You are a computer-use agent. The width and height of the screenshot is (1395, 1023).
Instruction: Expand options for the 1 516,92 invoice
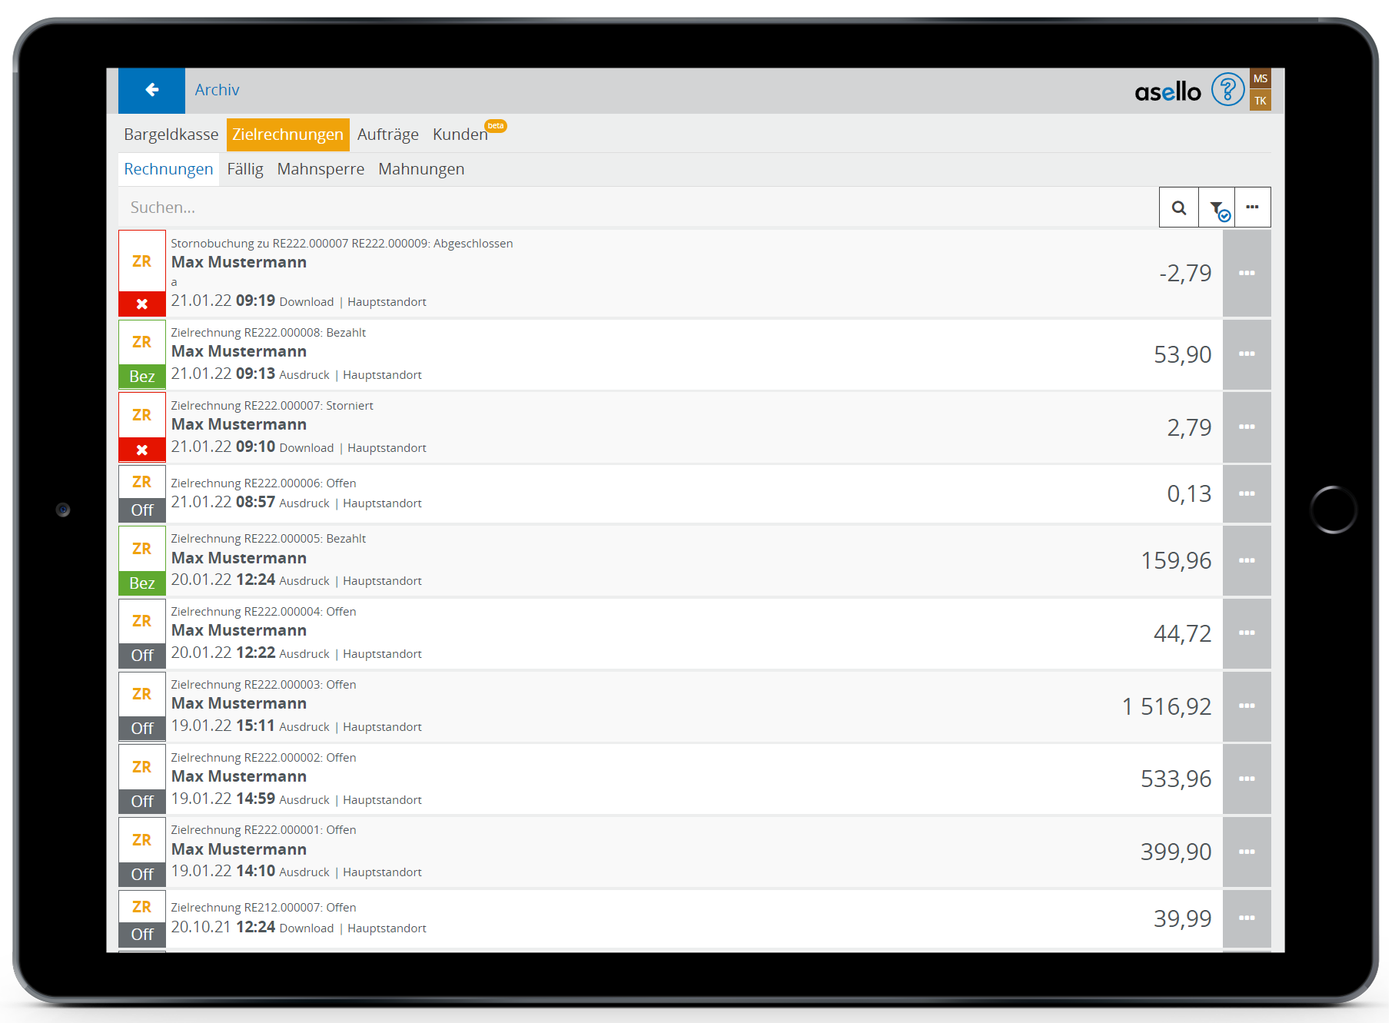tap(1246, 706)
